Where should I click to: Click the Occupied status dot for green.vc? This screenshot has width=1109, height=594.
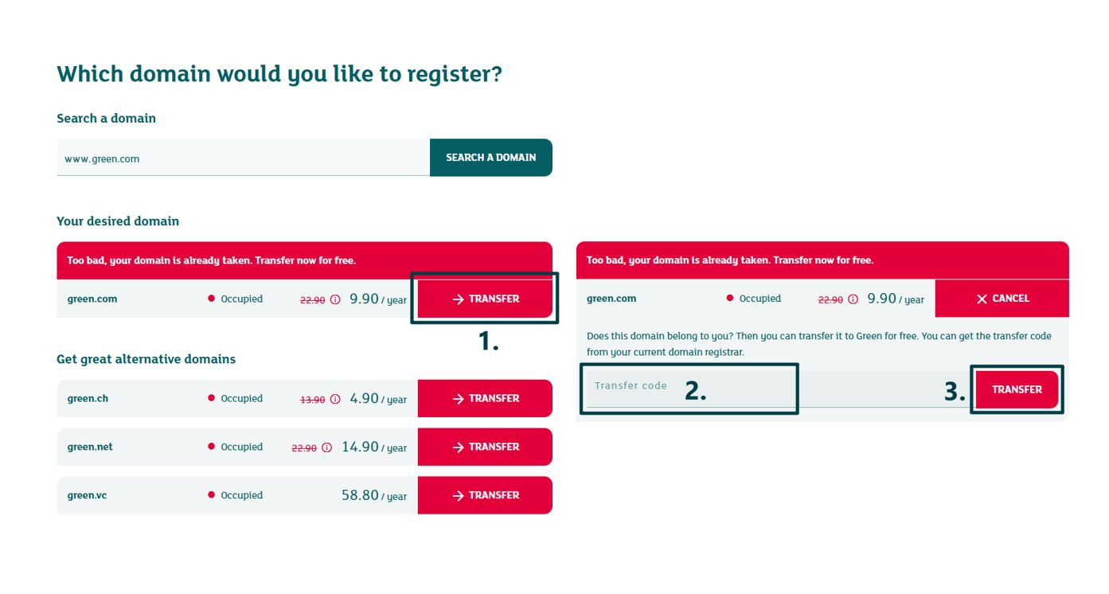(x=210, y=494)
